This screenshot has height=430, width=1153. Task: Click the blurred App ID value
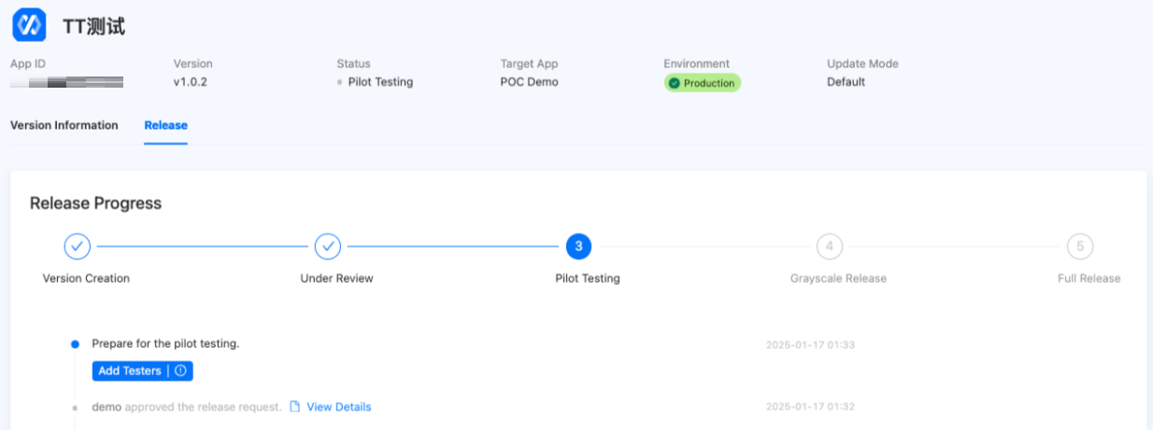click(67, 83)
